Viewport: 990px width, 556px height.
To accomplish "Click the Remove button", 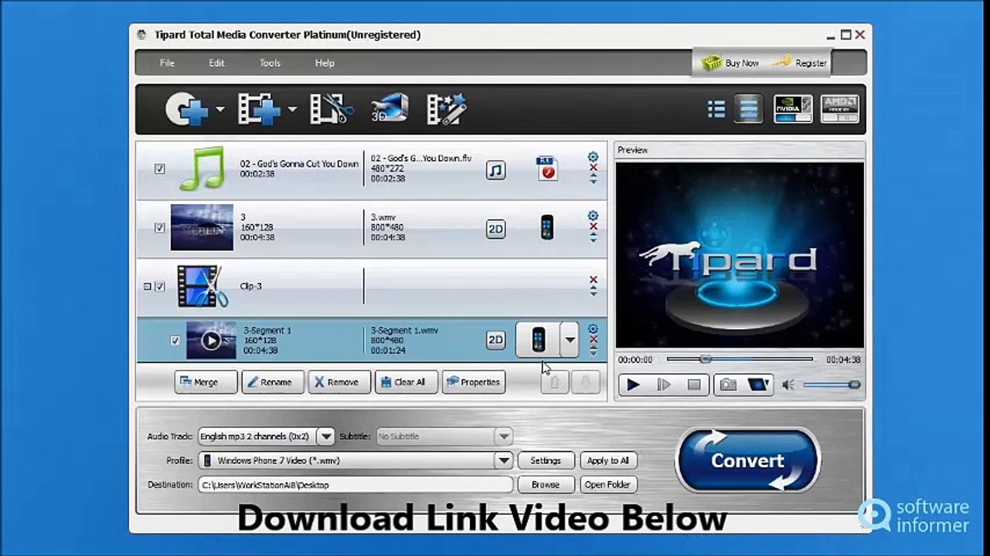I will click(x=339, y=382).
